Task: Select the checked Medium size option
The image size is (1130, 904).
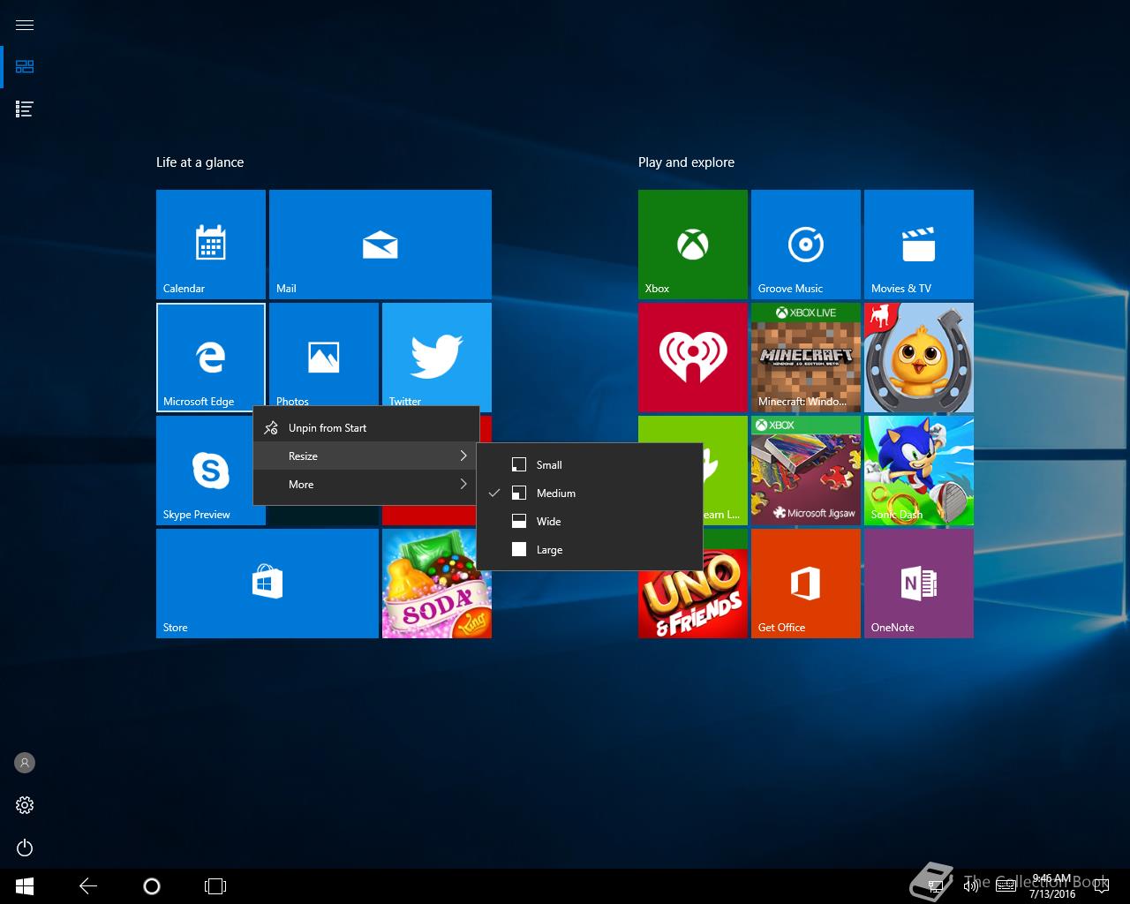Action: point(590,493)
